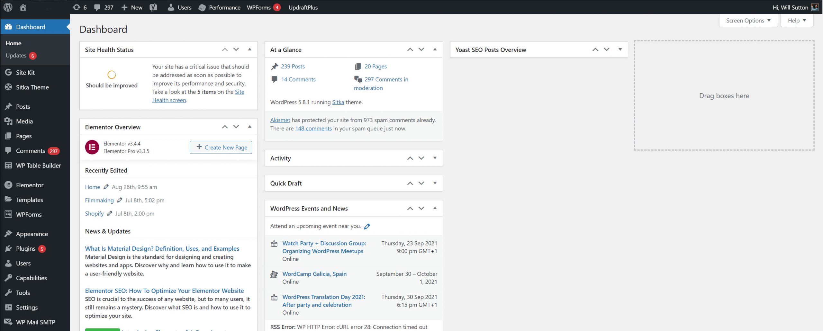Open WordCamp Galicia, Spain event link
This screenshot has height=331, width=823.
coord(314,274)
